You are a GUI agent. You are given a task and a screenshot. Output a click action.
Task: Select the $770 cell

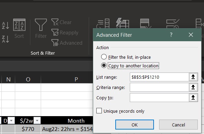pos(28,129)
